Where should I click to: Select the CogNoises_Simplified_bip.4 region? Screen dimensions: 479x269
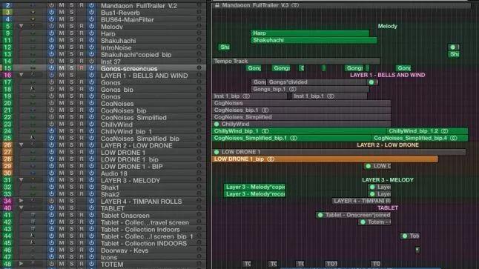[420, 138]
